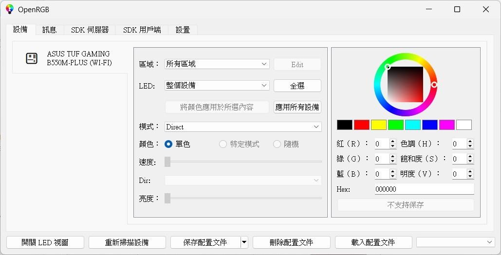Open the save profile split-button arrow
The image size is (501, 255).
[x=244, y=242]
